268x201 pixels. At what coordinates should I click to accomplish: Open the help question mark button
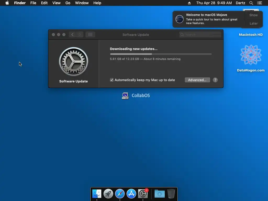point(215,80)
